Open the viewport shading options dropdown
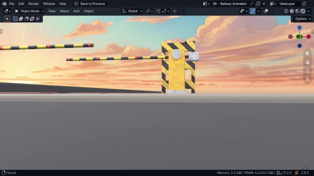Image resolution: width=314 pixels, height=176 pixels. 308,11
